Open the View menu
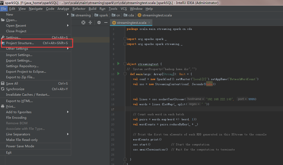The image size is (283, 165). tap(22, 9)
